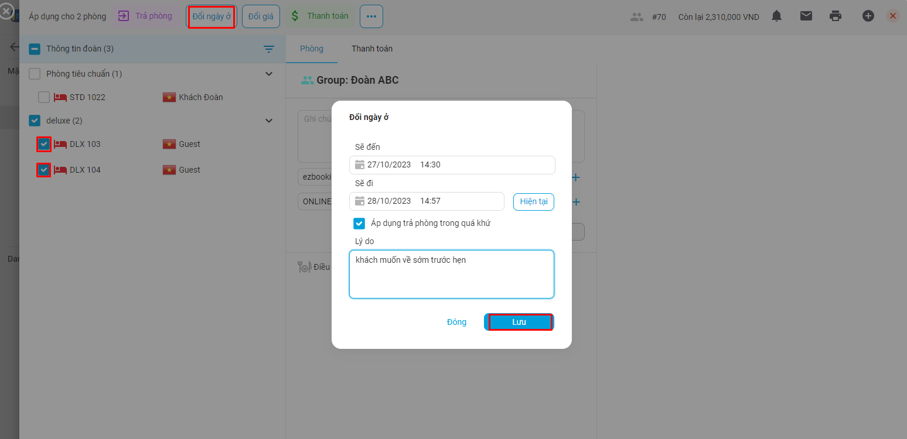The height and width of the screenshot is (439, 907).
Task: Click the calendar icon in Sẽ đến field
Action: (x=360, y=165)
